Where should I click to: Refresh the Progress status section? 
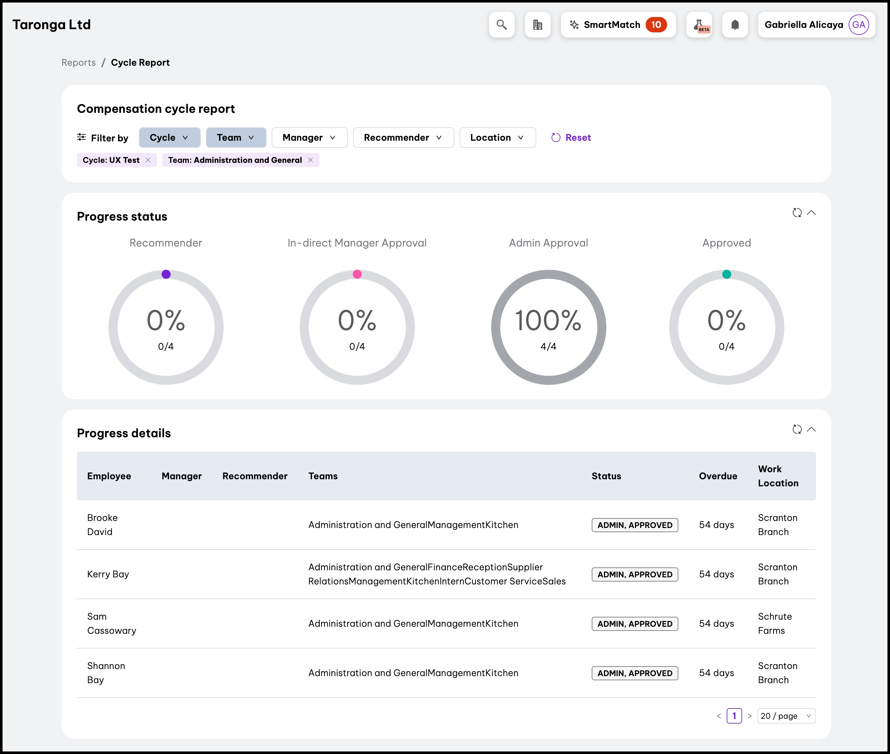[797, 213]
